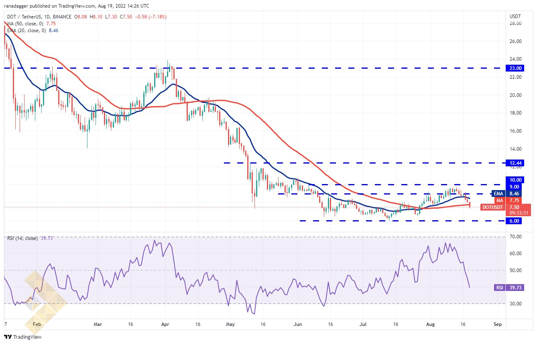Click the 6.00 support level label

[x=515, y=221]
